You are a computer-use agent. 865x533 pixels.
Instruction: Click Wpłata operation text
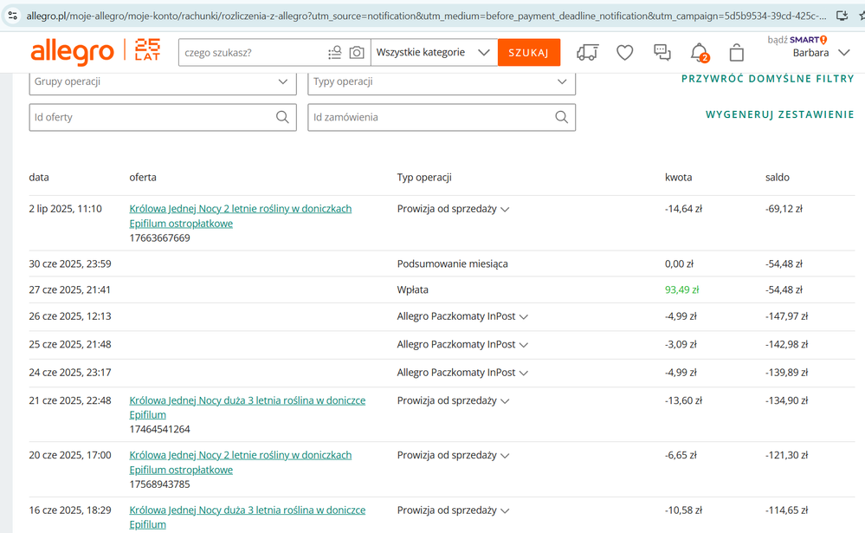coord(413,290)
